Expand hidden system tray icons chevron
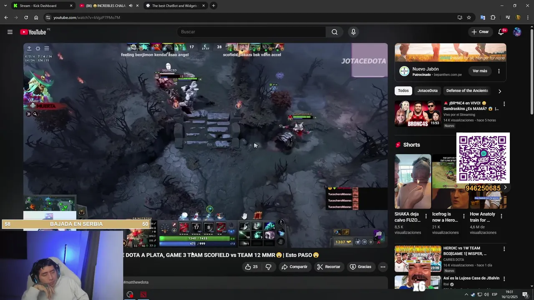Viewport: 534px width, 300px height. [x=466, y=295]
